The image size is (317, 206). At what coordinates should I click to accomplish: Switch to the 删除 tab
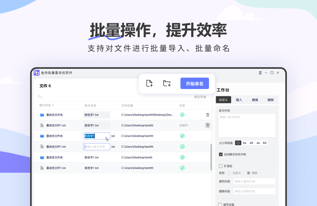pos(270,100)
